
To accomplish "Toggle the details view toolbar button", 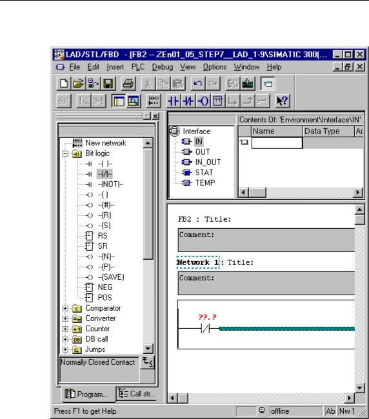I will pos(134,101).
